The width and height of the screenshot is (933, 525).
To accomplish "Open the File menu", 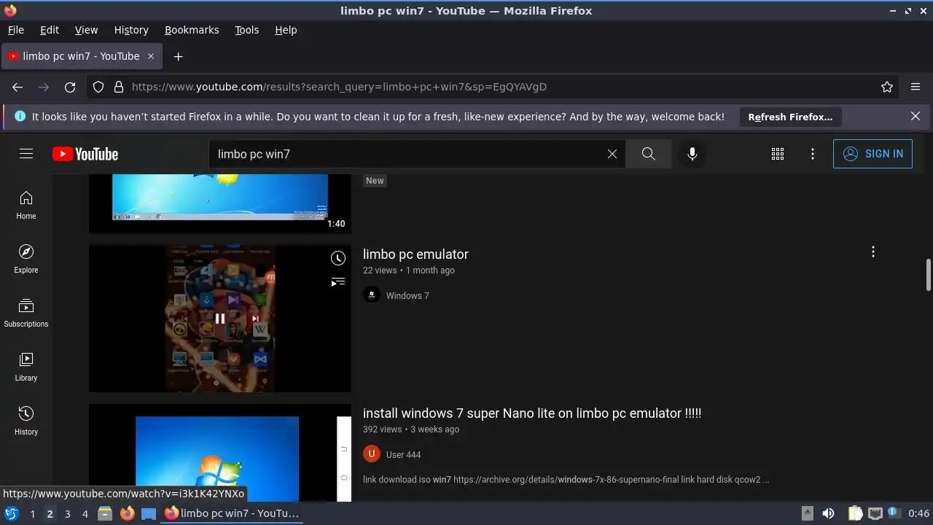I will [15, 30].
